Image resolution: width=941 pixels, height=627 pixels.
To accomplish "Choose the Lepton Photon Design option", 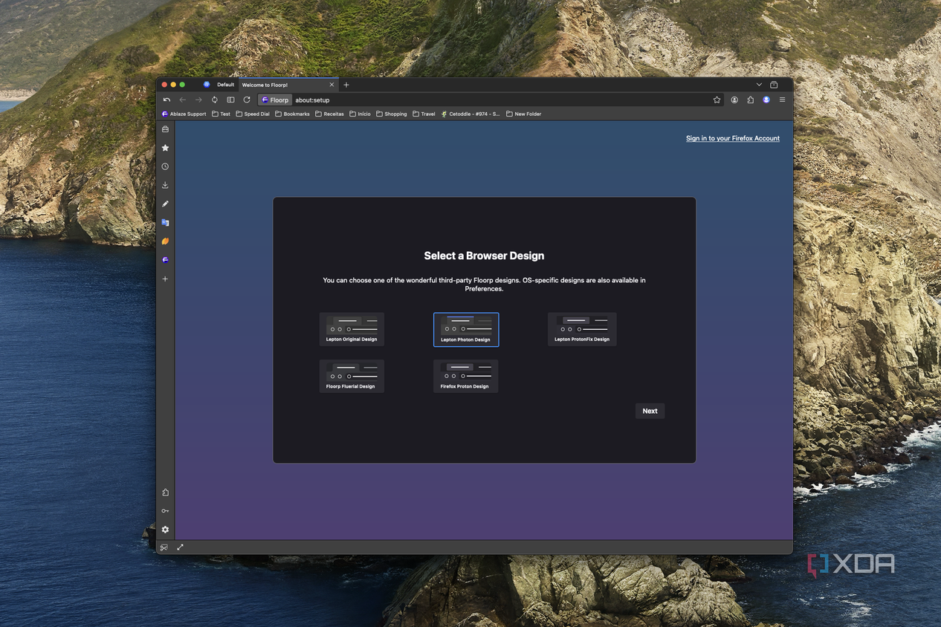I will tap(466, 329).
